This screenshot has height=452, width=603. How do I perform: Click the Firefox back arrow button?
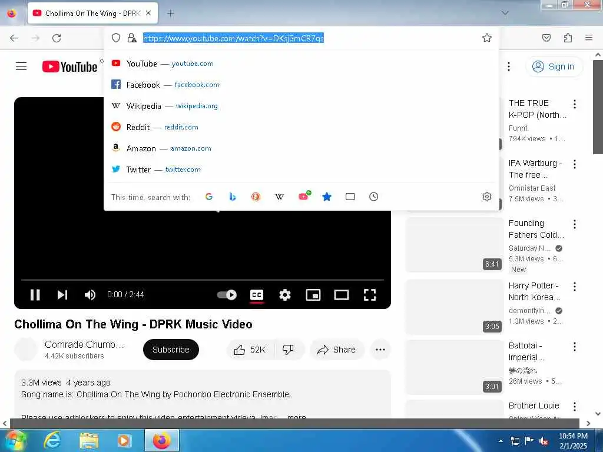[14, 38]
